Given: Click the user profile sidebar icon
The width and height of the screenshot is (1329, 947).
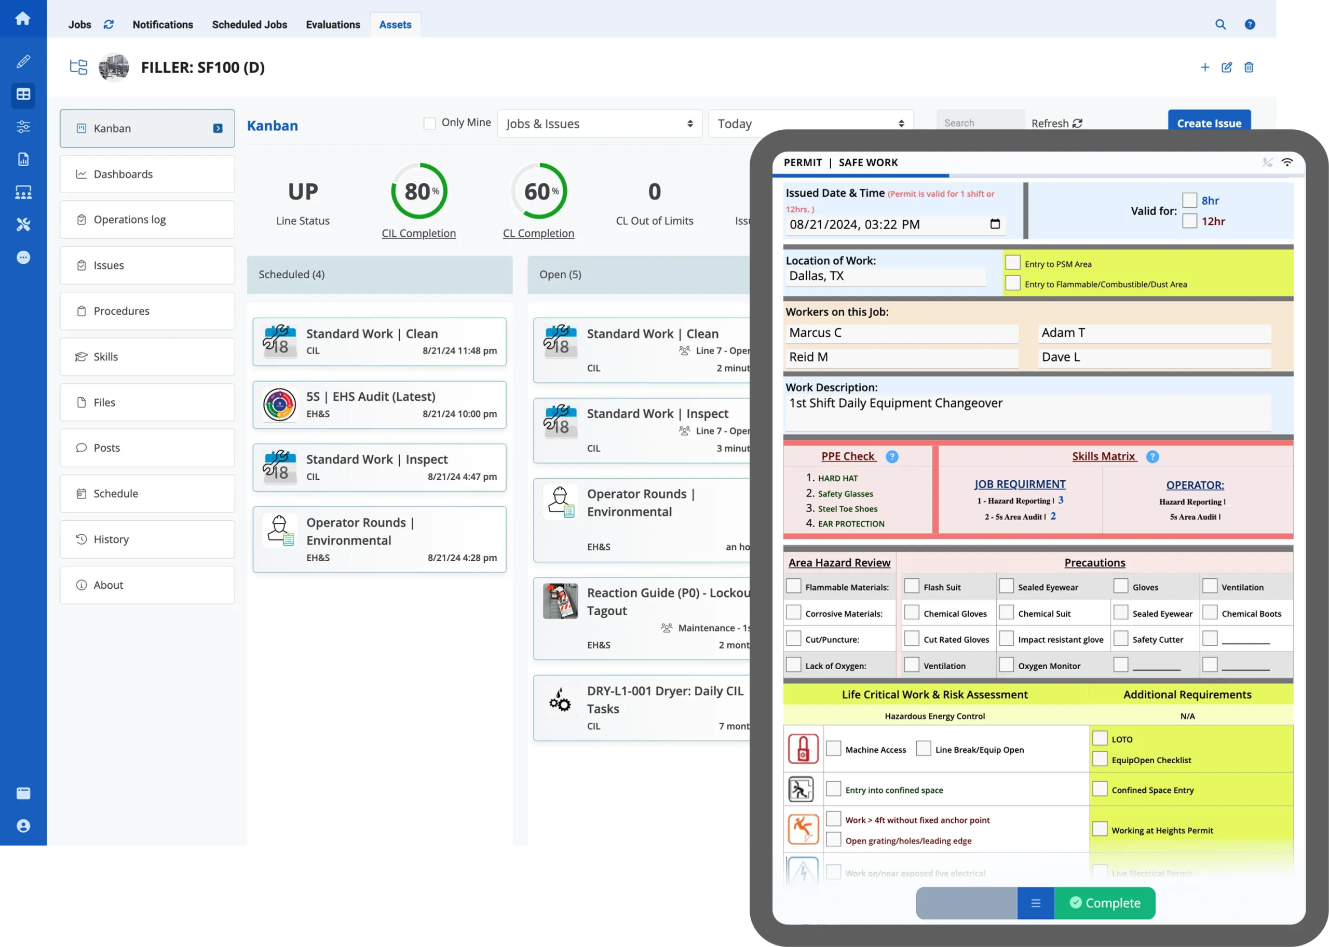Looking at the screenshot, I should tap(23, 826).
